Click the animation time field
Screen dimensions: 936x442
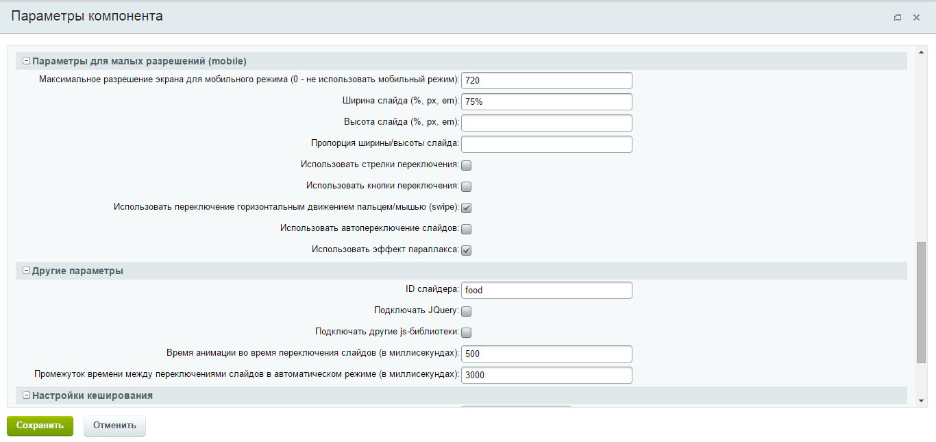click(x=546, y=354)
